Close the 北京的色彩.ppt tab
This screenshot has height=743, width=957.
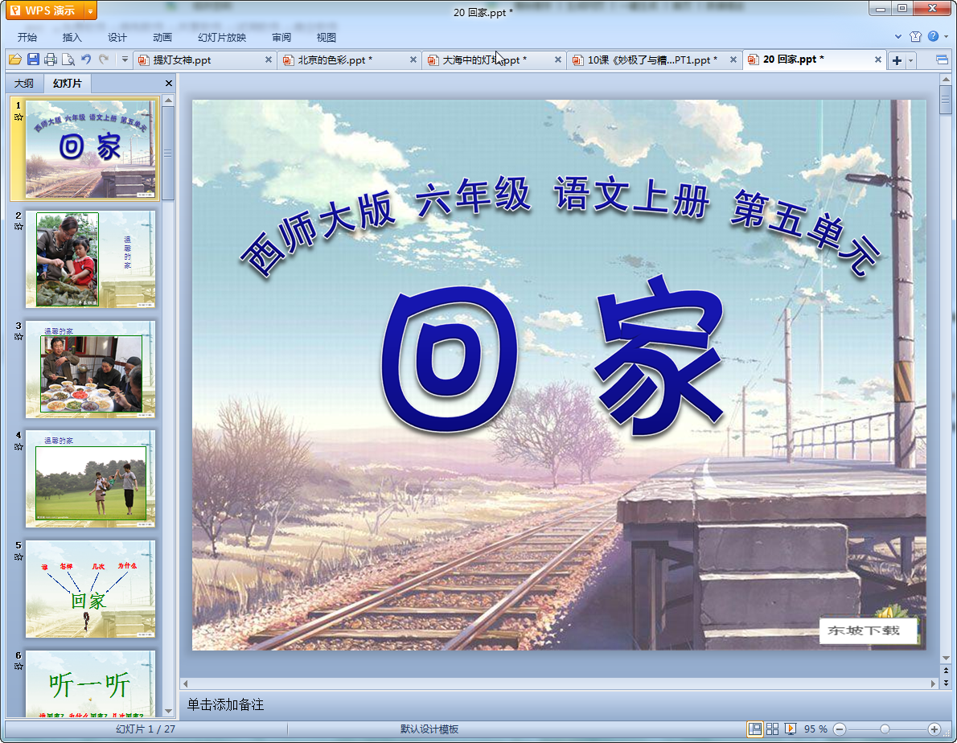tap(413, 60)
